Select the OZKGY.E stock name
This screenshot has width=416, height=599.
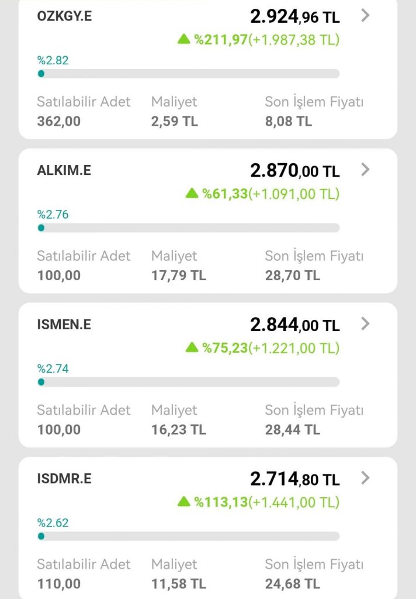pyautogui.click(x=64, y=16)
